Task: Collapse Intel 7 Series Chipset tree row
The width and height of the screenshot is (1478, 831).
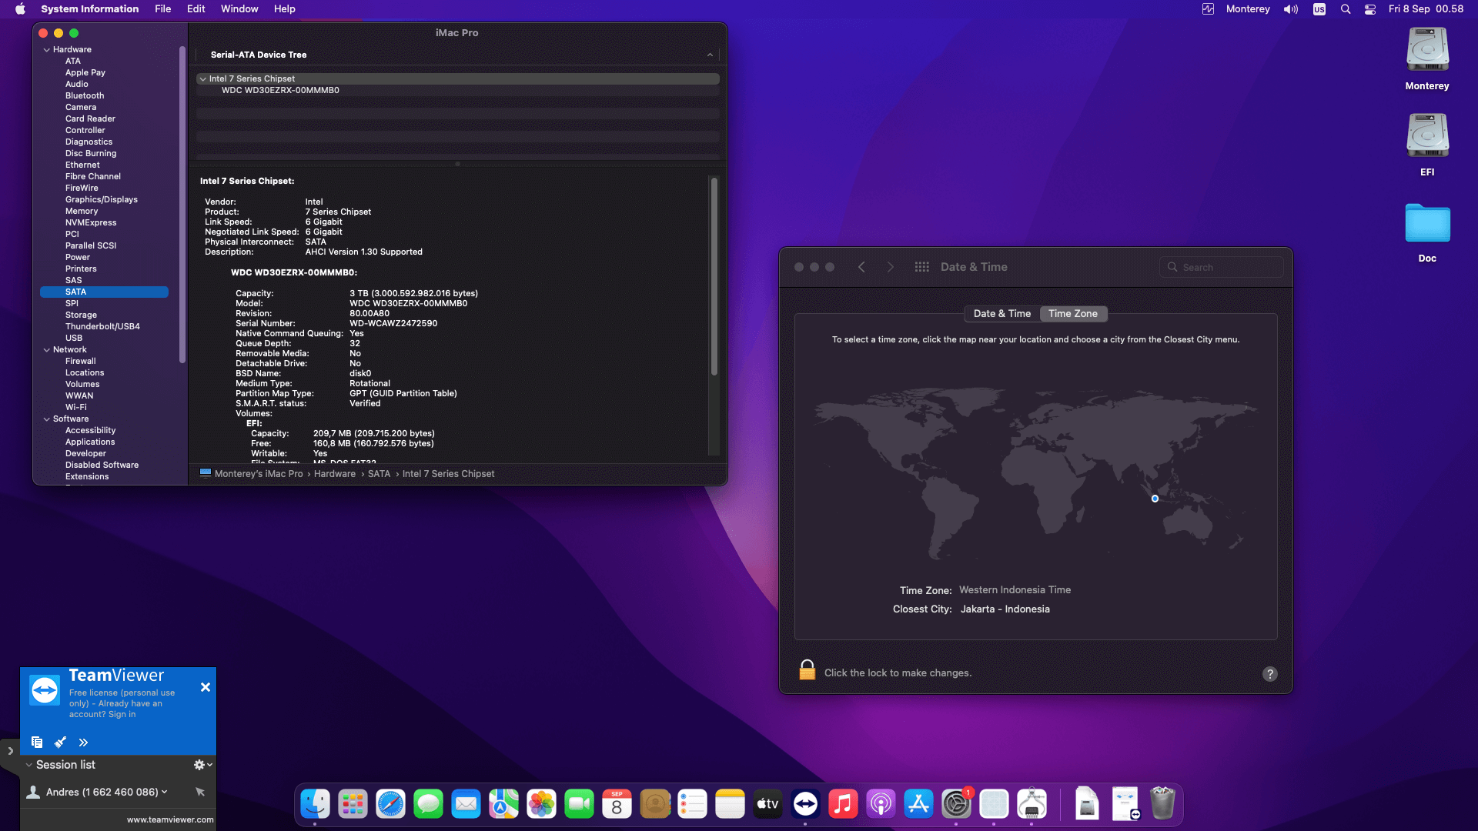Action: click(x=203, y=78)
